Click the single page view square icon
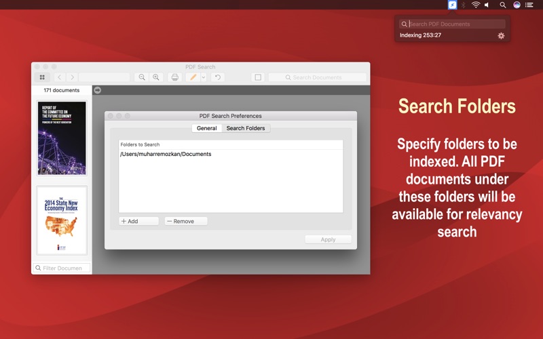 tap(258, 77)
